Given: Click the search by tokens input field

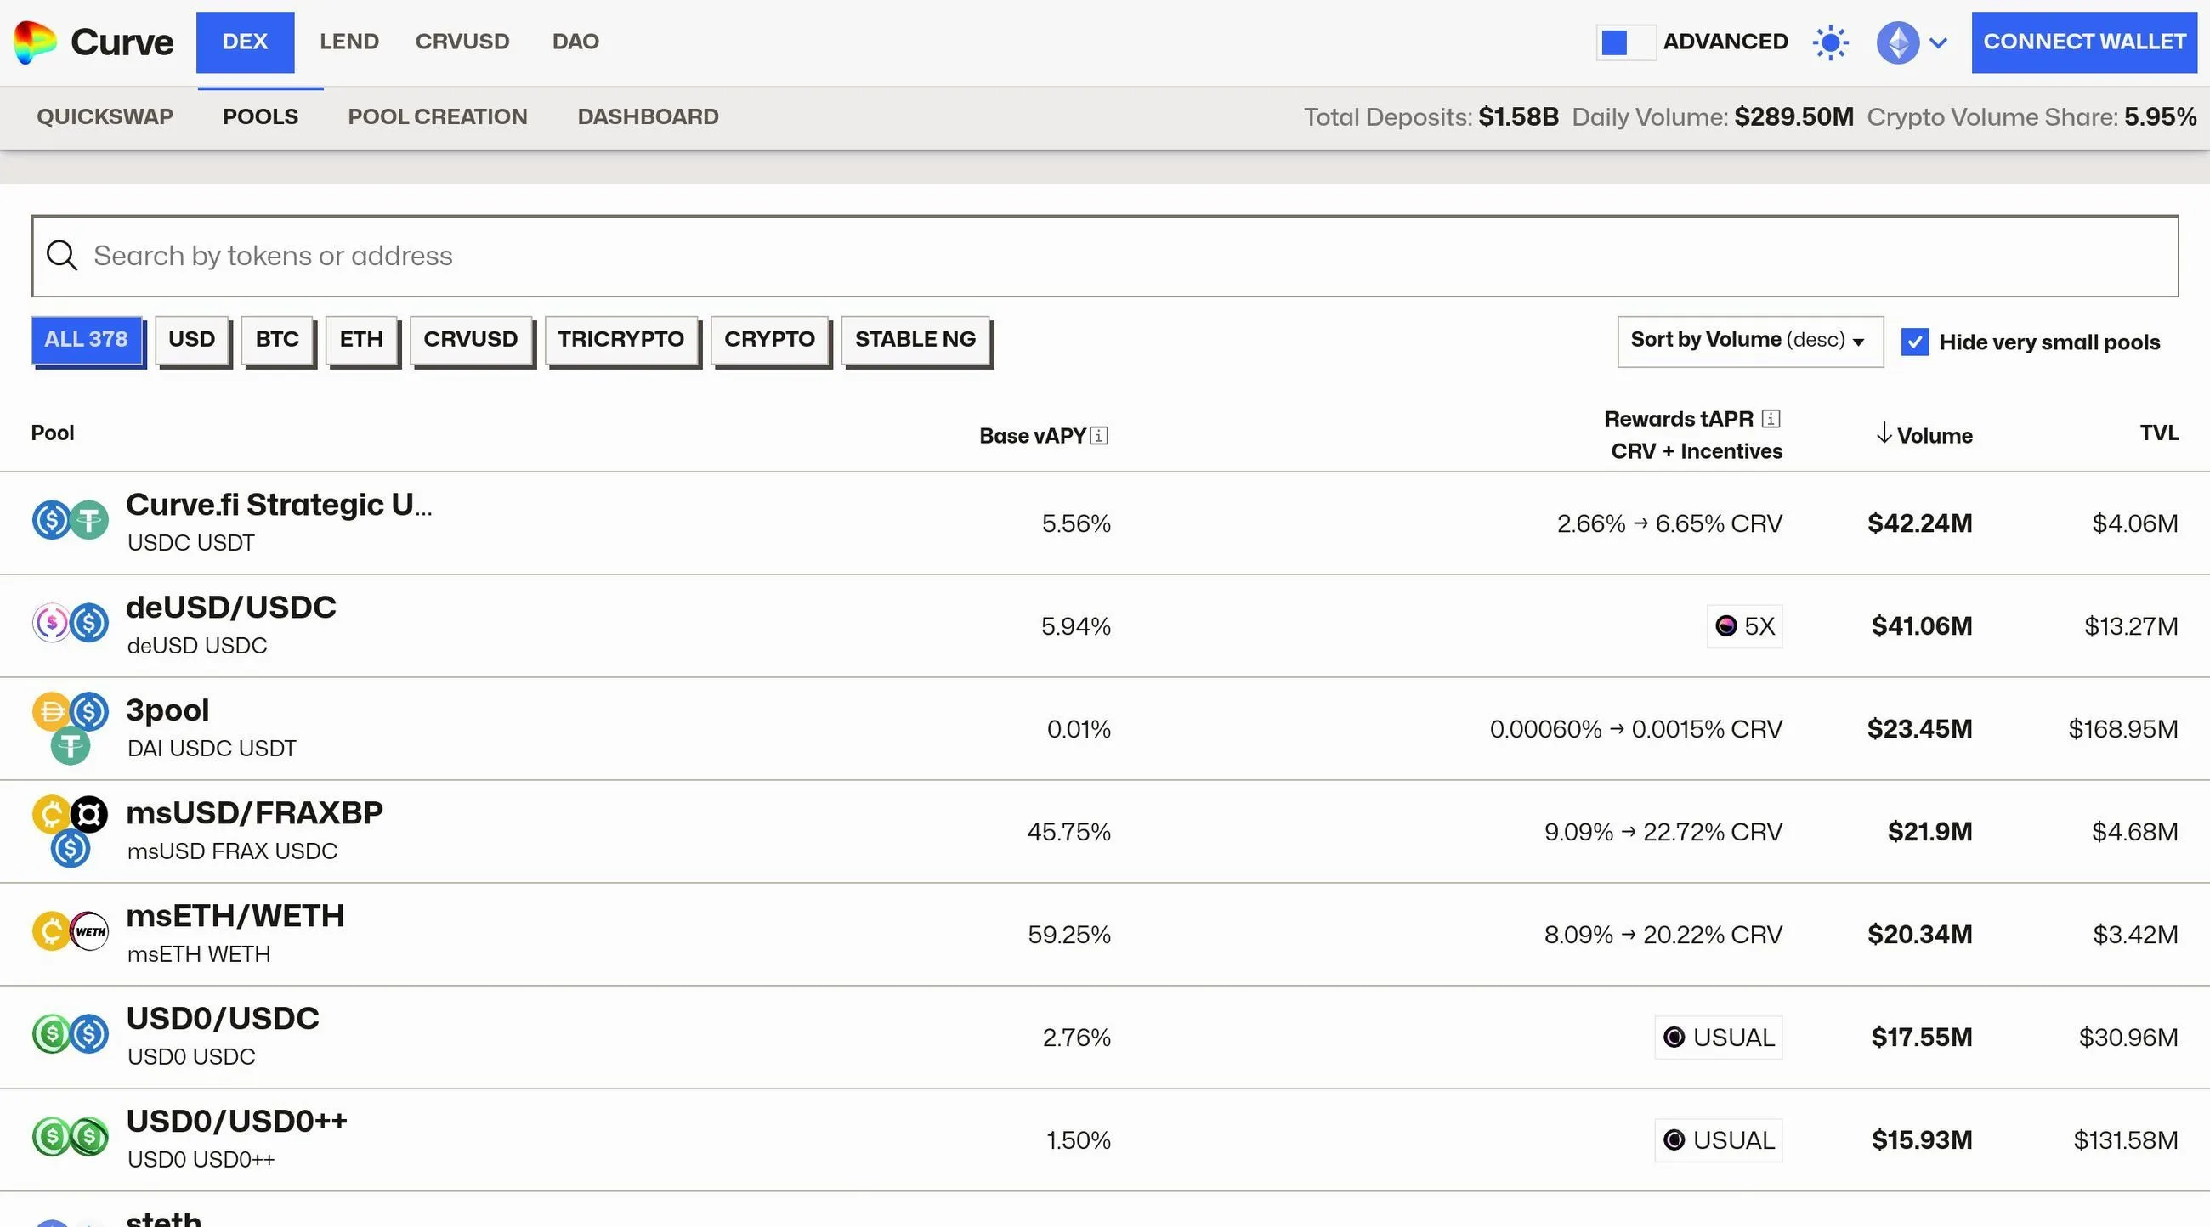Looking at the screenshot, I should pos(1115,256).
